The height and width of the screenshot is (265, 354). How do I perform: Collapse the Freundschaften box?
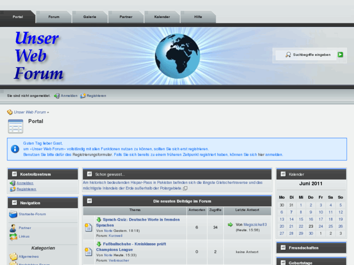(283, 247)
